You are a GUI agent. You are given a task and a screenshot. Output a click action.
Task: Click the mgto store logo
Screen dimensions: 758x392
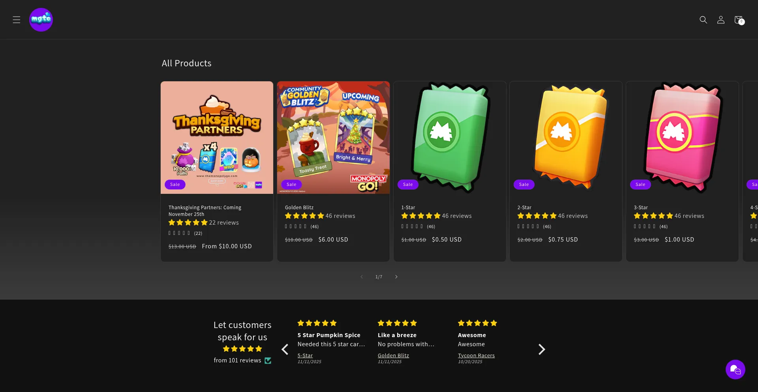pyautogui.click(x=41, y=20)
